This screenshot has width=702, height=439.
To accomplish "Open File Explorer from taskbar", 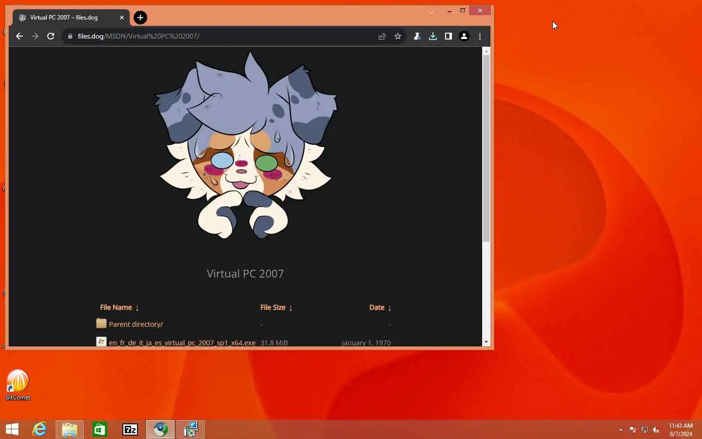I will click(x=70, y=429).
